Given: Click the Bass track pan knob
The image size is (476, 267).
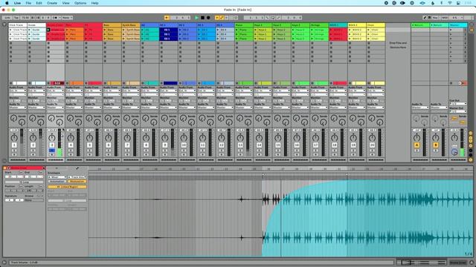Looking at the screenshot, I should (x=108, y=137).
